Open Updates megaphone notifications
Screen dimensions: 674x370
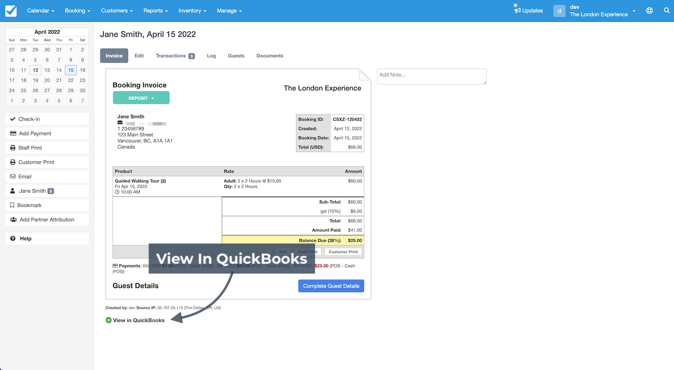529,10
